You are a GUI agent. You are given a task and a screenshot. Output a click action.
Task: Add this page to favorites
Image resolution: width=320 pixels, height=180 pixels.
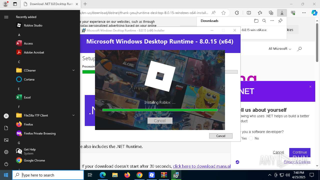point(223,13)
